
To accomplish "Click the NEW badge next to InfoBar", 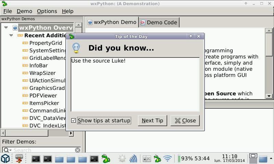I will (x=25, y=65).
